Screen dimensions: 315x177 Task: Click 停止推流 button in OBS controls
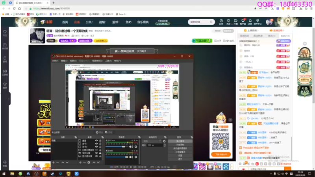(180, 141)
